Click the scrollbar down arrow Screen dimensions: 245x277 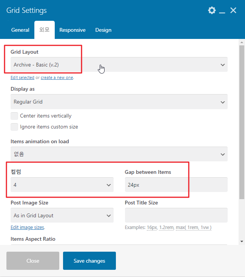click(242, 241)
